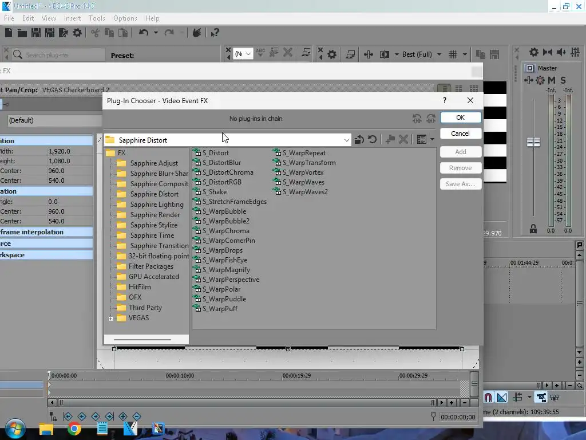The image size is (586, 440).
Task: Solo the Master bus with S
Action: coord(563,80)
